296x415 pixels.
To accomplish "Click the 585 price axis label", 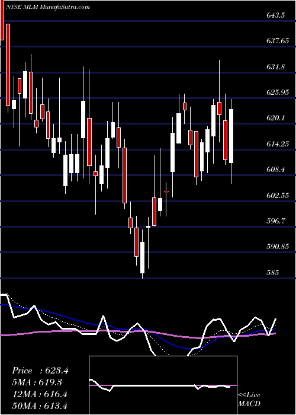I will click(272, 272).
